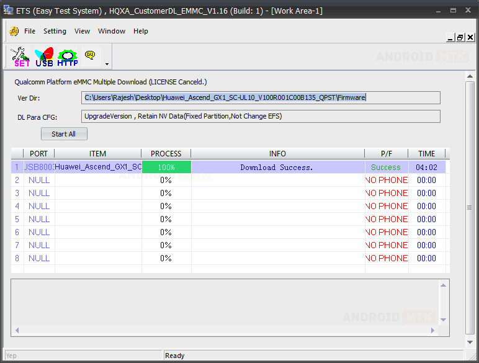The height and width of the screenshot is (363, 479).
Task: Expand the toolbar options dropdown arrow
Action: coord(107,64)
